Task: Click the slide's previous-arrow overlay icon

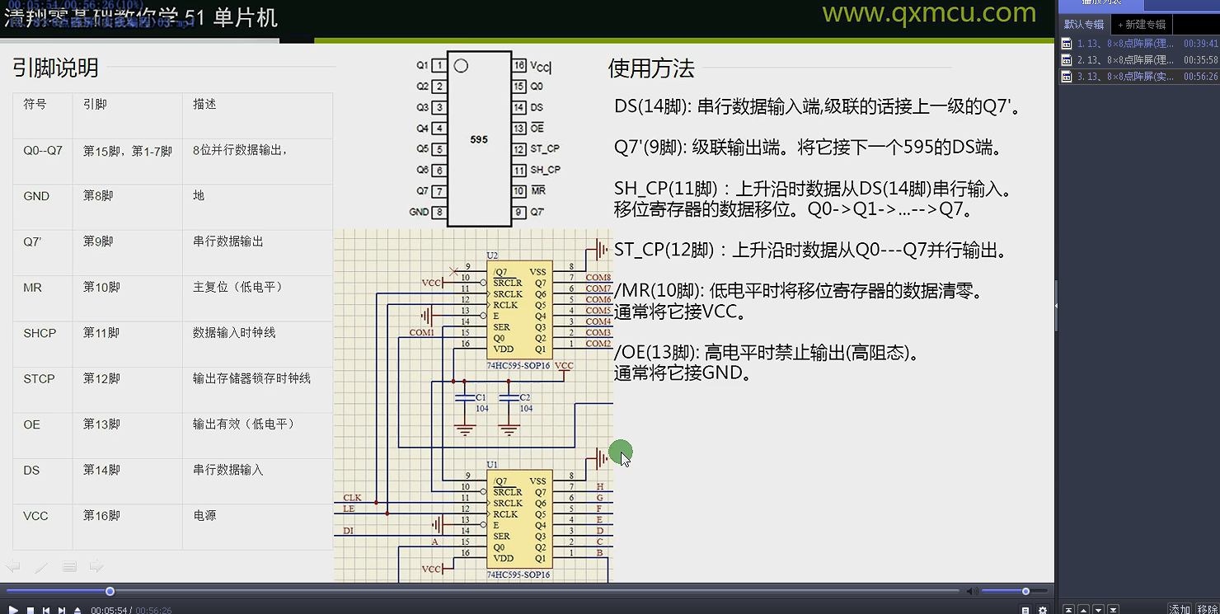Action: click(x=13, y=566)
